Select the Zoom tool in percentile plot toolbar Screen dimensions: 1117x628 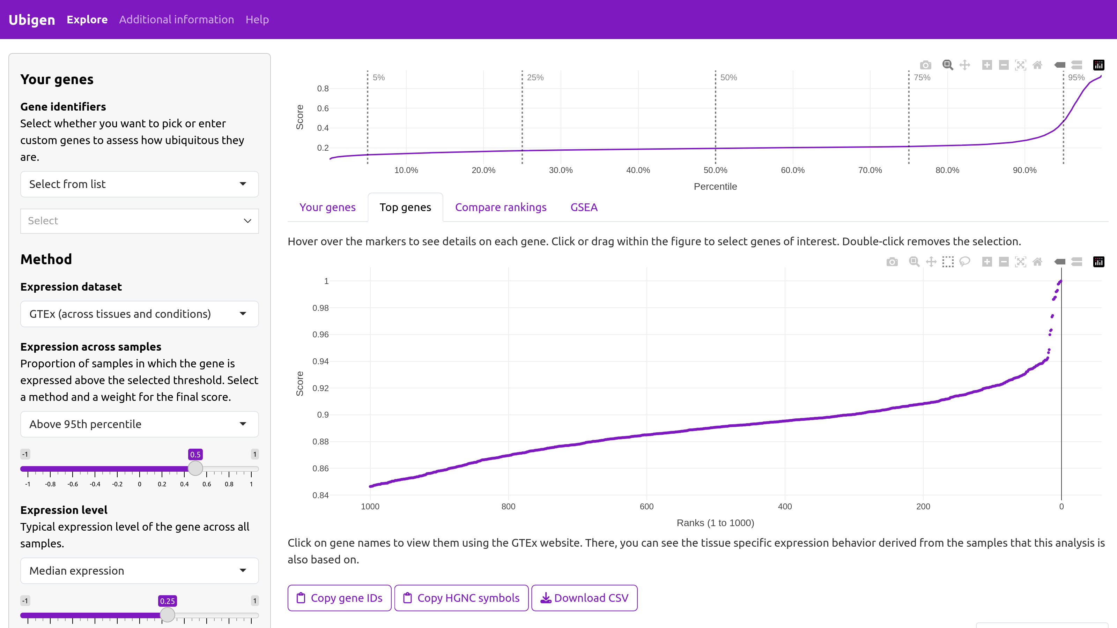coord(947,65)
